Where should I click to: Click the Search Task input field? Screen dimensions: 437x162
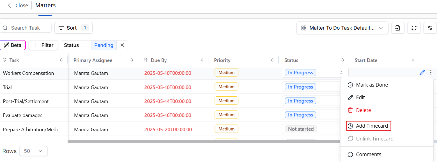click(x=26, y=28)
